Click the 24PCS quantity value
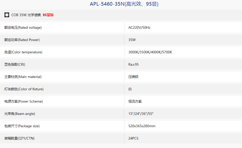 (x=133, y=138)
